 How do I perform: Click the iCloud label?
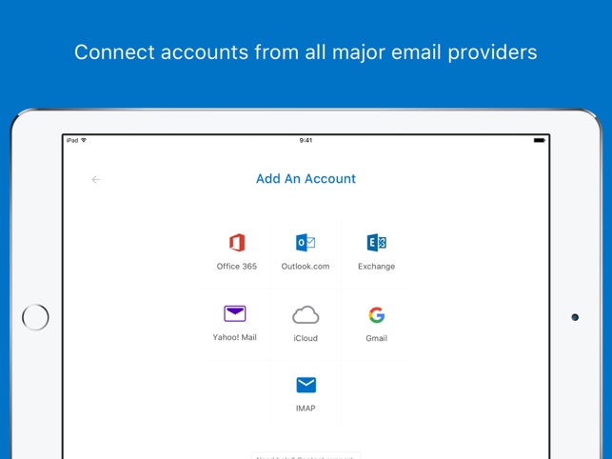pos(306,338)
